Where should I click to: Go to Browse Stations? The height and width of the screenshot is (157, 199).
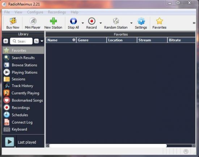click(24, 65)
